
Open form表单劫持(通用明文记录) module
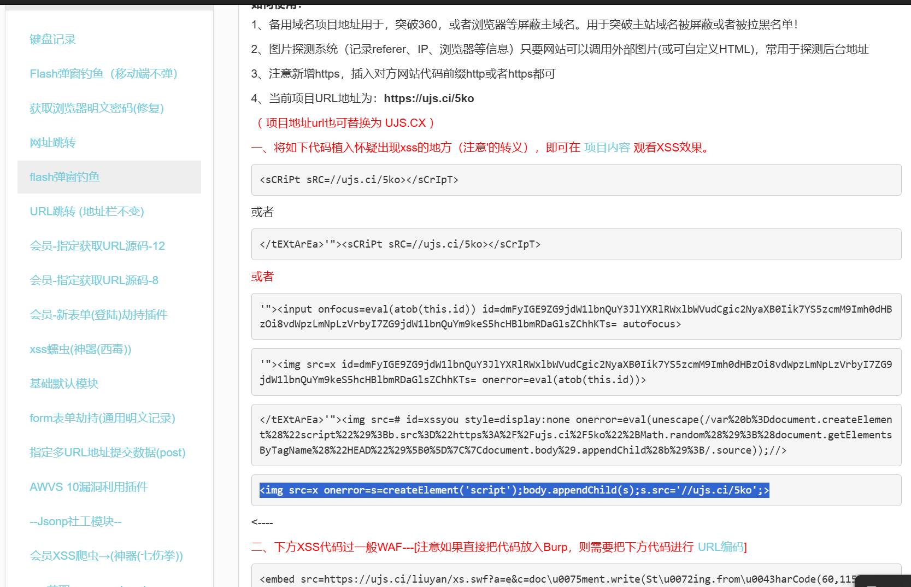[102, 418]
